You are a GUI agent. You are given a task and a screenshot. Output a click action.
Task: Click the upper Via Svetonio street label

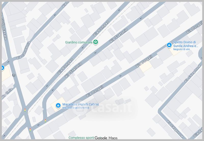click(x=118, y=36)
